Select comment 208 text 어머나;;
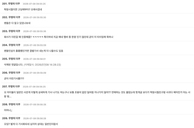Screen dimensions: 194x128 pyautogui.click(x=8, y=110)
